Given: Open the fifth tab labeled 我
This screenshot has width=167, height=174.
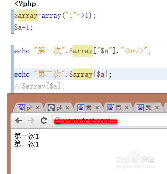Looking at the screenshot, I should [148, 108].
